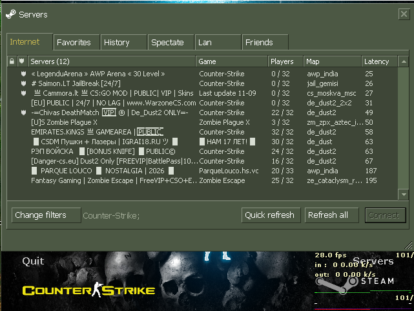
Task: Sort the server list by Latency
Action: 377,61
